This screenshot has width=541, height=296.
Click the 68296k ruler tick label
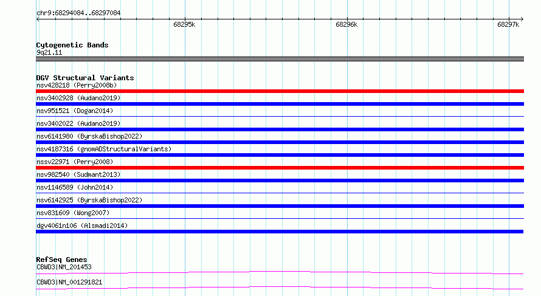pyautogui.click(x=346, y=24)
